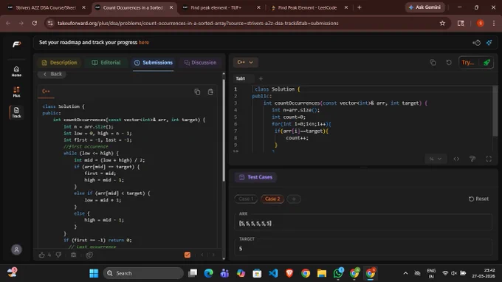Image resolution: width=502 pixels, height=282 pixels.
Task: Switch to the Editorial tab
Action: click(106, 63)
